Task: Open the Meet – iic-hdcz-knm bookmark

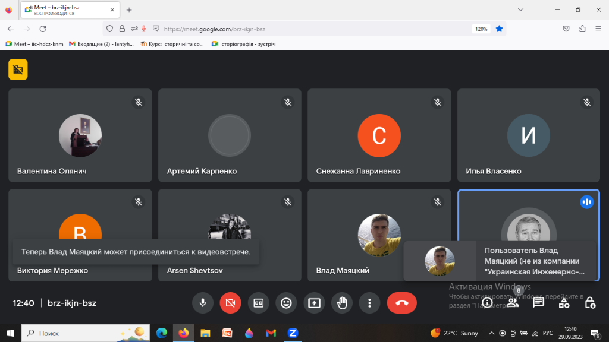Action: (34, 44)
